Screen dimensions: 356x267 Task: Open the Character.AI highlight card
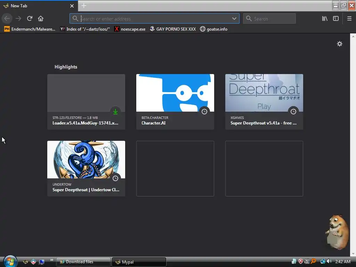(x=175, y=102)
